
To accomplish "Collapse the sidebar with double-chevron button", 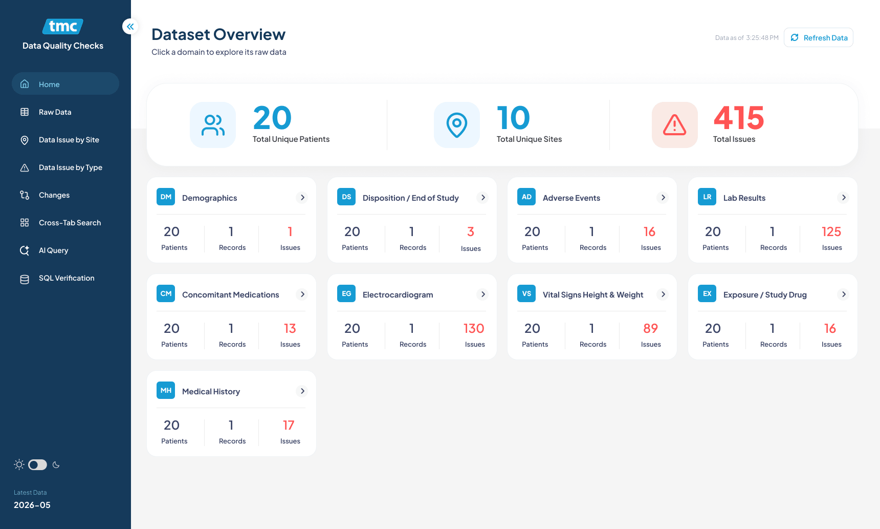I will (x=130, y=26).
